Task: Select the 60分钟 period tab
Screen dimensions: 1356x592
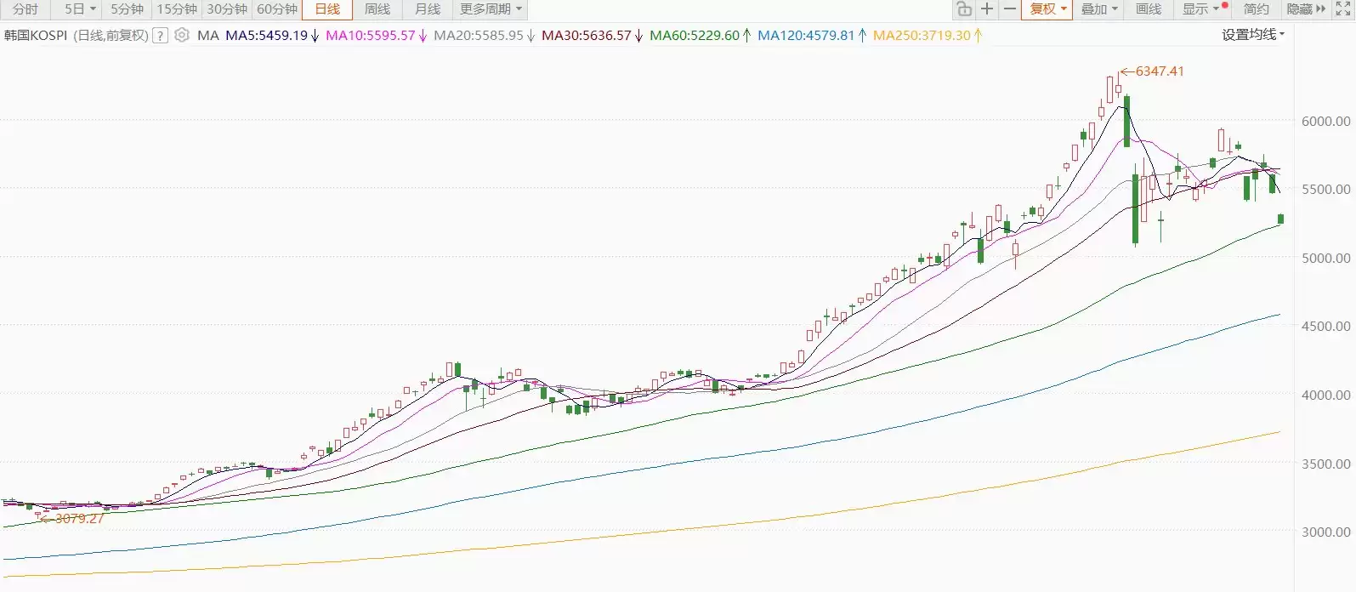Action: pos(277,9)
